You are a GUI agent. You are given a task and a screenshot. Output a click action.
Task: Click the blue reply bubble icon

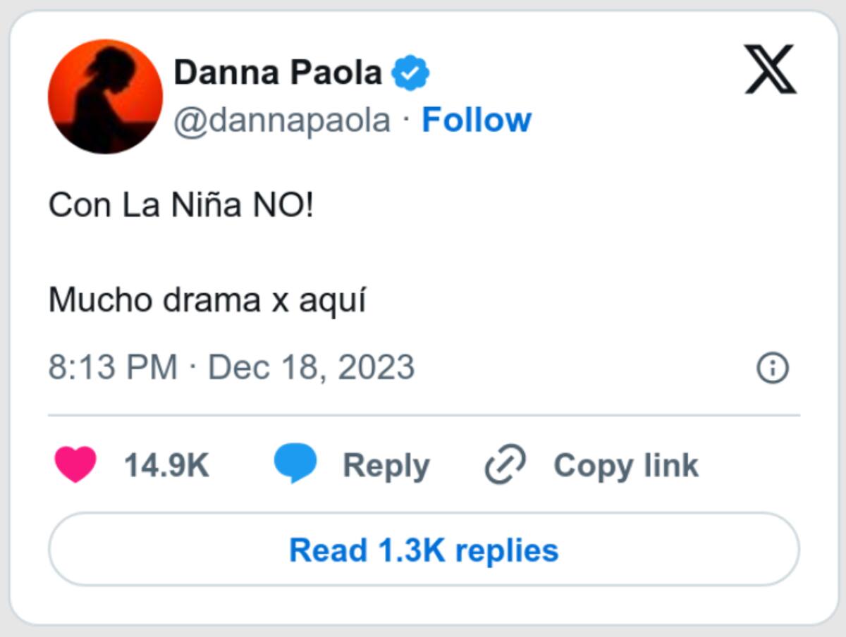click(295, 464)
